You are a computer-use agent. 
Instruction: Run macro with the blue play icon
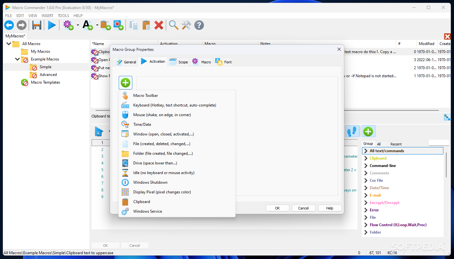52,25
